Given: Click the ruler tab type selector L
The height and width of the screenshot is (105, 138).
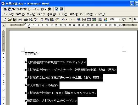Looking at the screenshot, I should (x=4, y=25).
